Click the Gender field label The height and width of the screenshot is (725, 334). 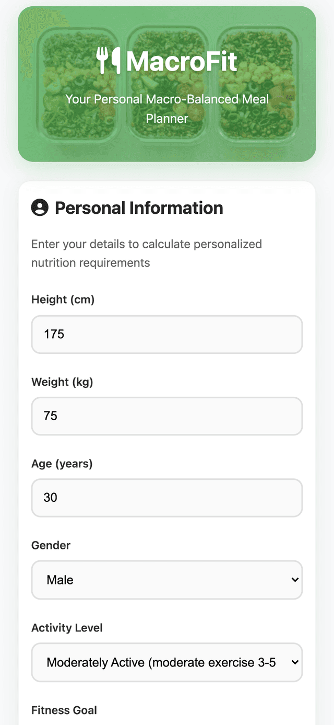[x=51, y=545]
